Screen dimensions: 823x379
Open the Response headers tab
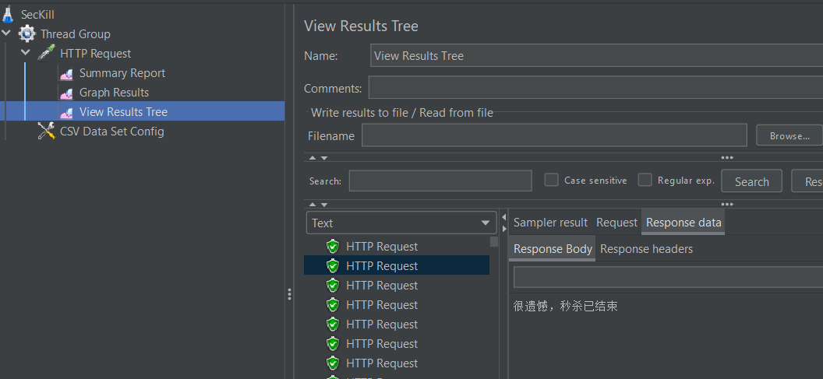point(646,249)
